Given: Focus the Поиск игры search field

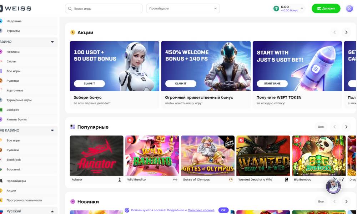Looking at the screenshot, I should coord(104,9).
